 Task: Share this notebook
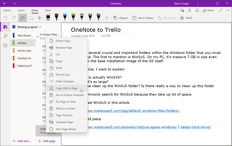click(208, 10)
